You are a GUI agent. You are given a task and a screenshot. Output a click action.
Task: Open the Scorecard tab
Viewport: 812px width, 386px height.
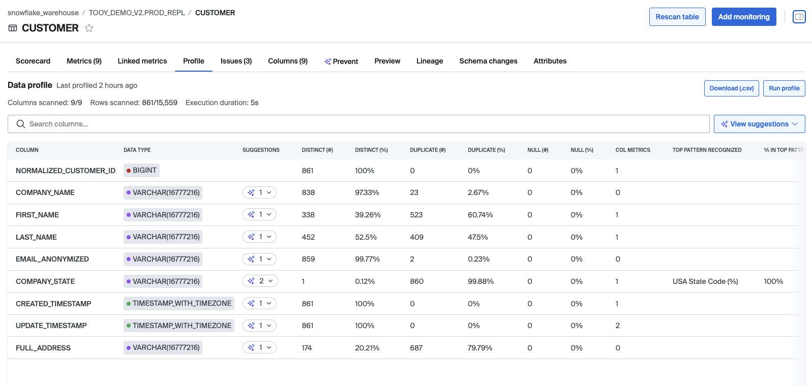[x=33, y=61]
